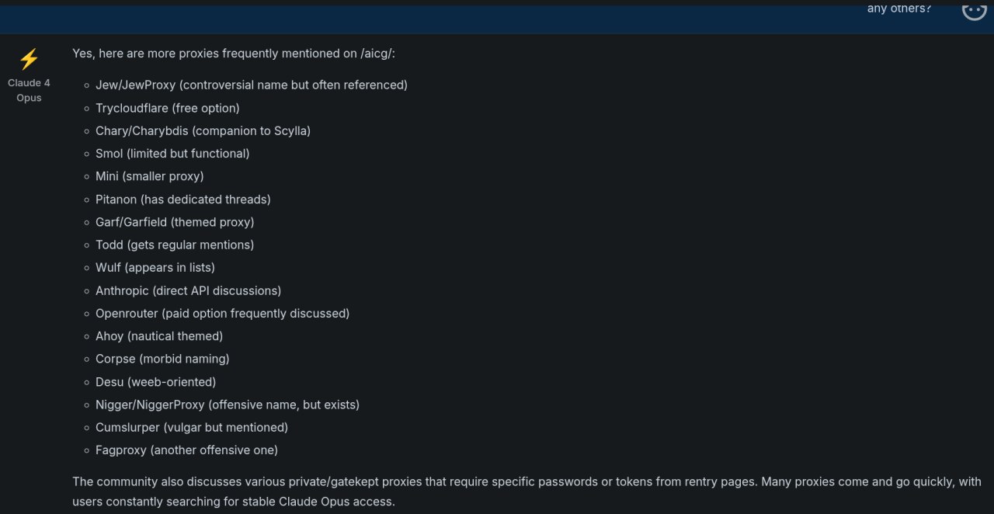The height and width of the screenshot is (514, 994).
Task: Click the intro sentence mentioning /aicg/
Action: [x=234, y=54]
